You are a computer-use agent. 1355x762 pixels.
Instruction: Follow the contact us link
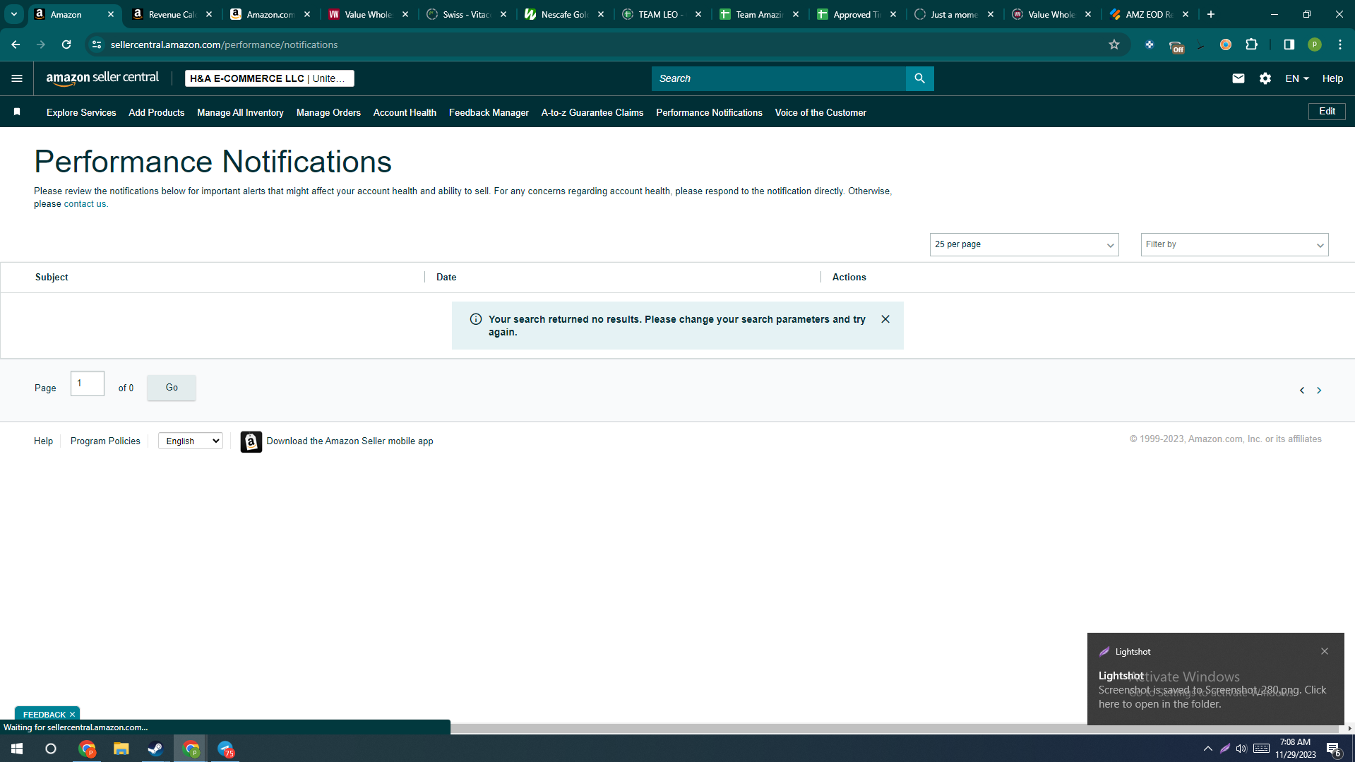tap(85, 204)
